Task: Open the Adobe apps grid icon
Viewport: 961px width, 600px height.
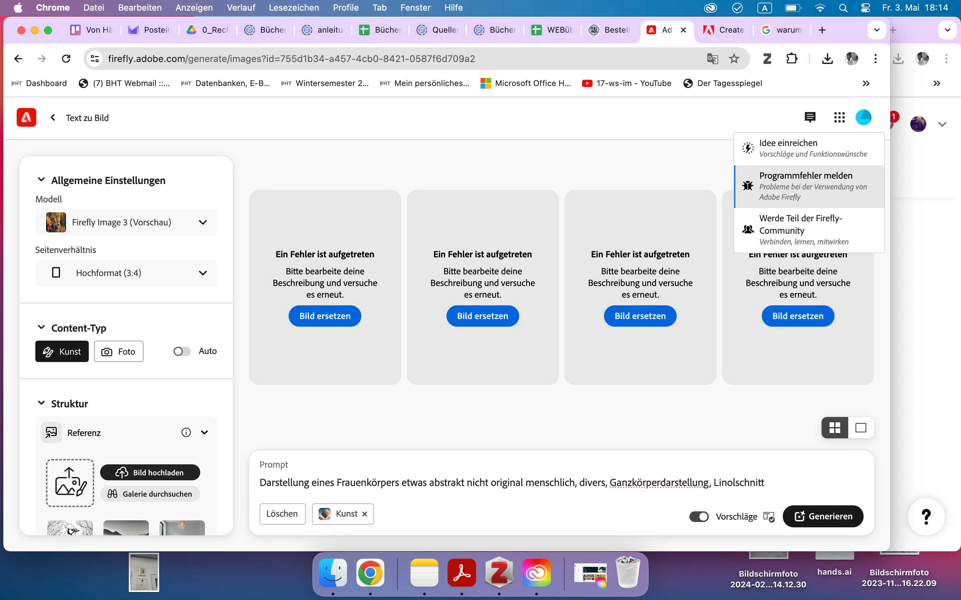Action: 839,117
